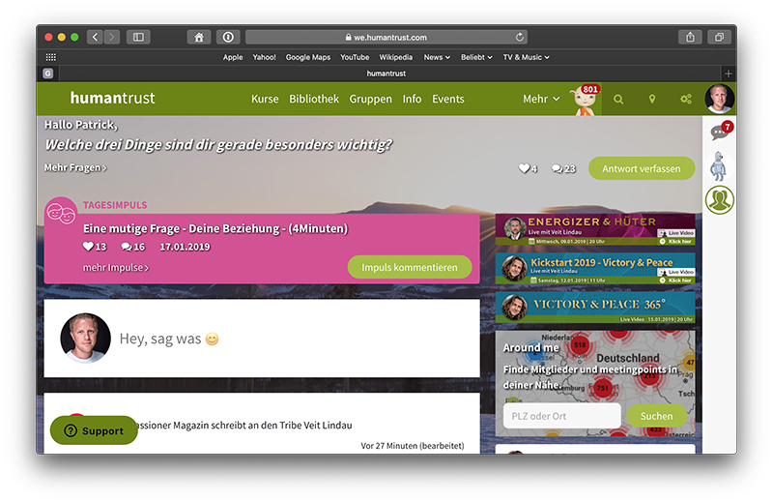View the 23 comments on question
This screenshot has height=502, width=773.
563,169
